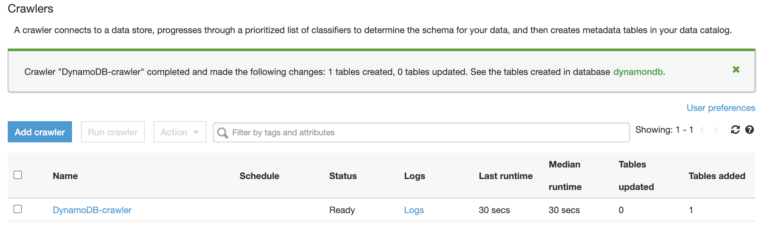View Logs for DynamoDB-crawler
This screenshot has width=766, height=234.
point(414,210)
